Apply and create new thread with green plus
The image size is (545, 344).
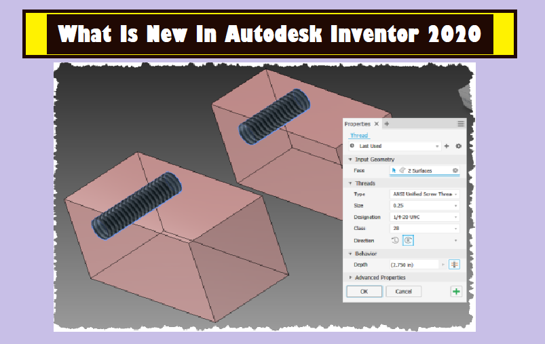[456, 292]
